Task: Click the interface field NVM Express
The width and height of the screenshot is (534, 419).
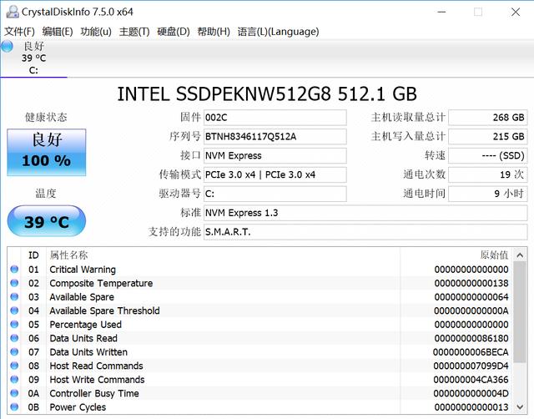Action: pyautogui.click(x=275, y=156)
